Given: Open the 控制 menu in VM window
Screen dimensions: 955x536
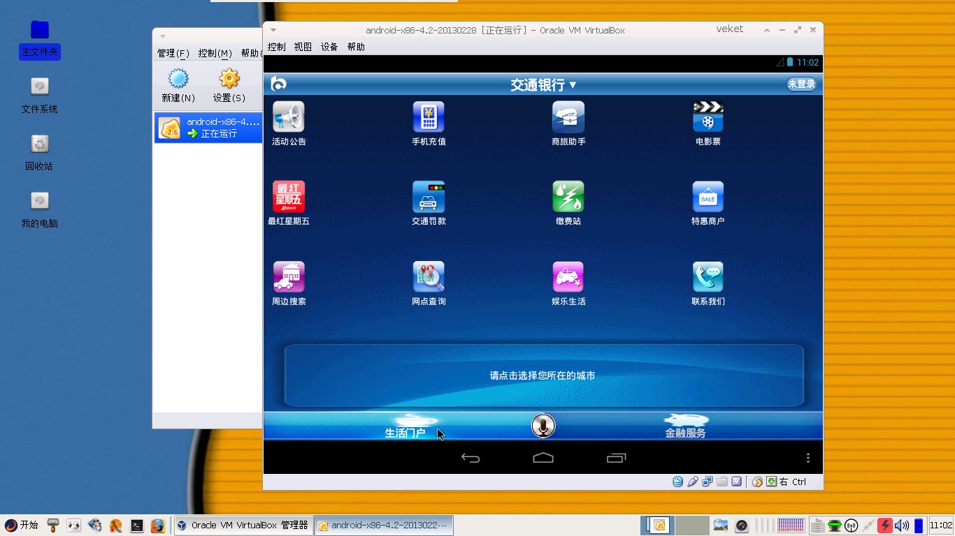Looking at the screenshot, I should [277, 47].
